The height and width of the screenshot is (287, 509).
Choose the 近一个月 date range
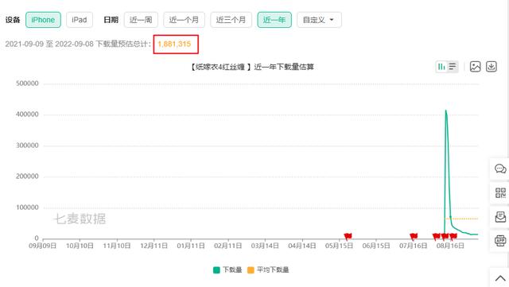[184, 20]
